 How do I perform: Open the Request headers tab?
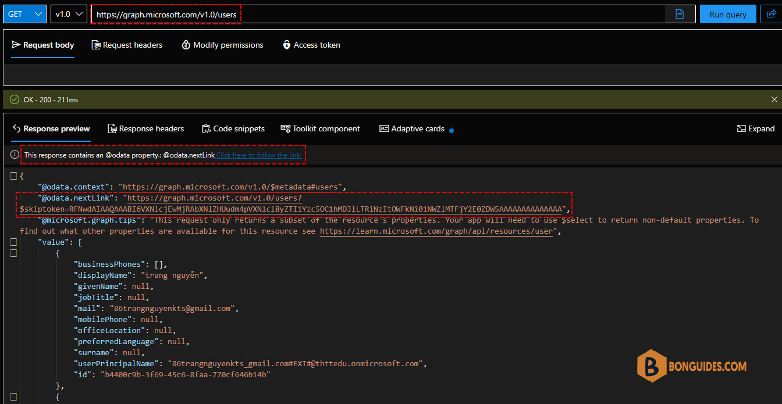127,45
